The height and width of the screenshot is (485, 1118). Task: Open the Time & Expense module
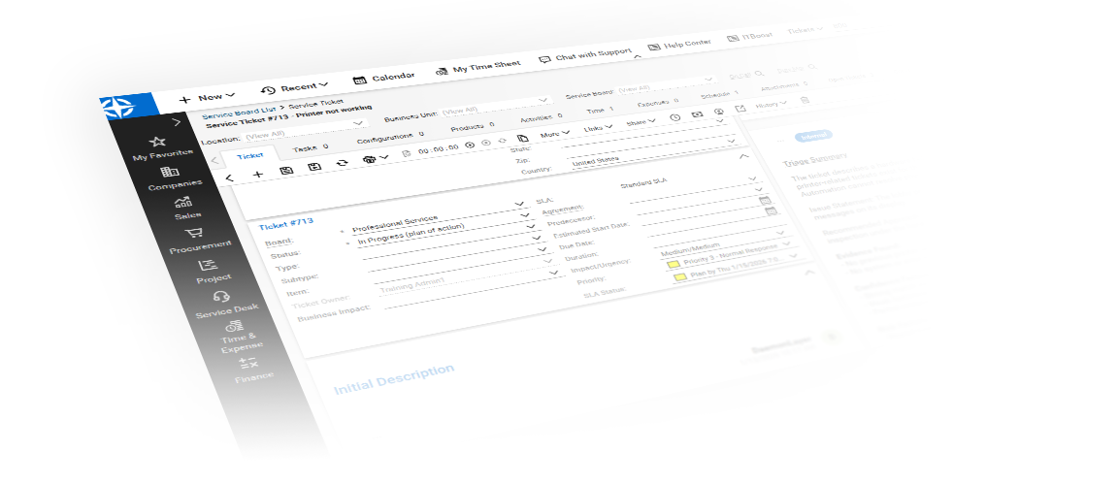click(239, 337)
